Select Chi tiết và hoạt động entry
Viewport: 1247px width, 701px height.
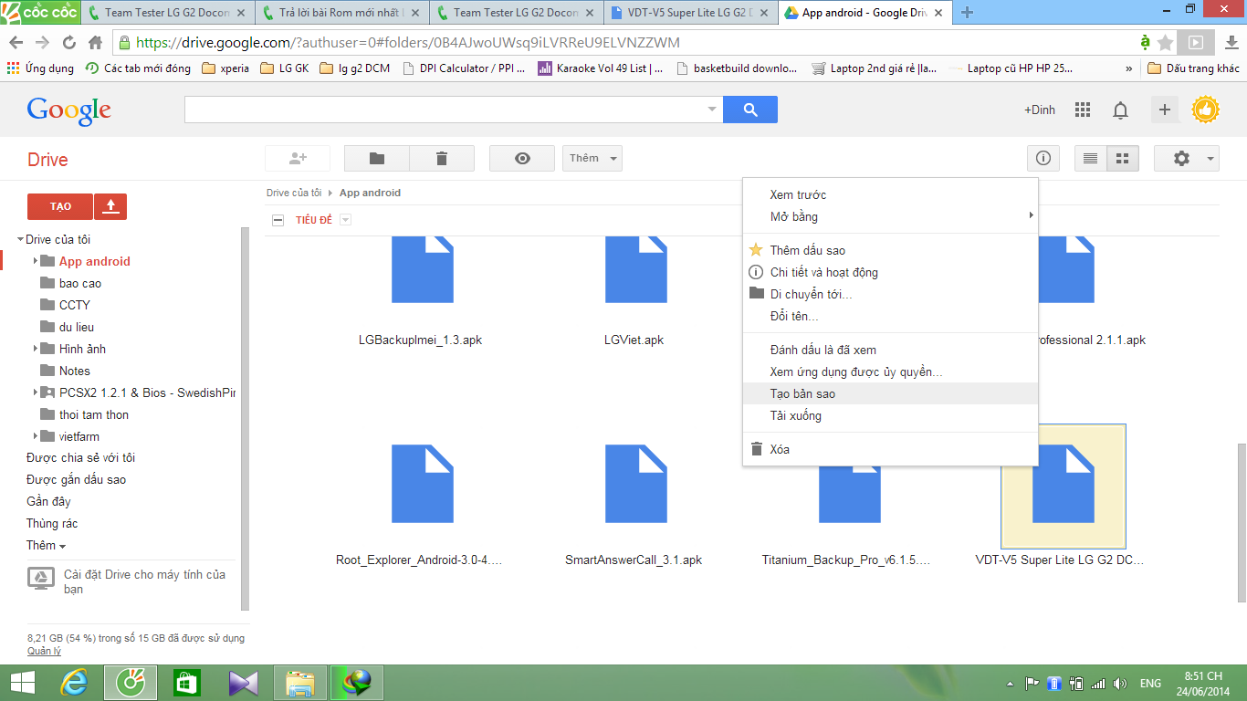point(890,272)
